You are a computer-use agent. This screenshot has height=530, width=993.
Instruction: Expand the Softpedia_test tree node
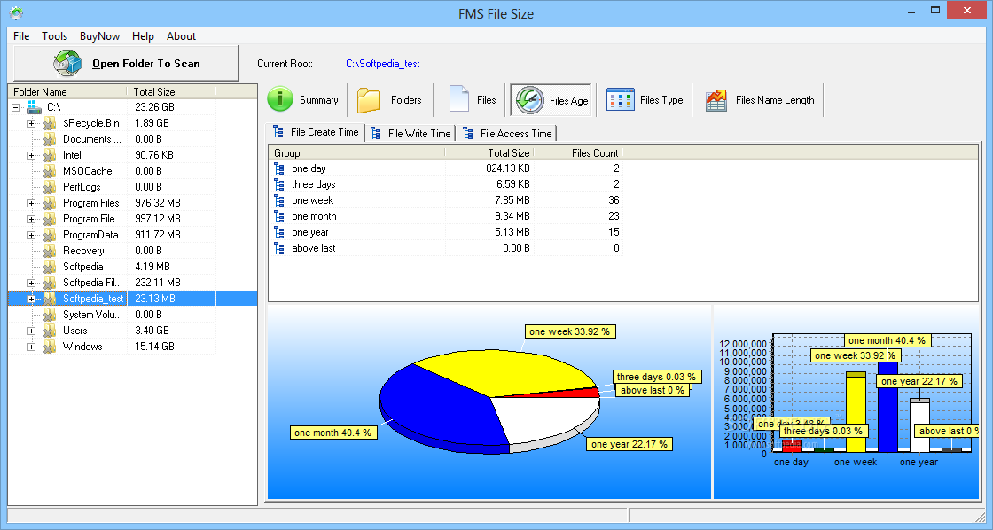click(x=31, y=299)
